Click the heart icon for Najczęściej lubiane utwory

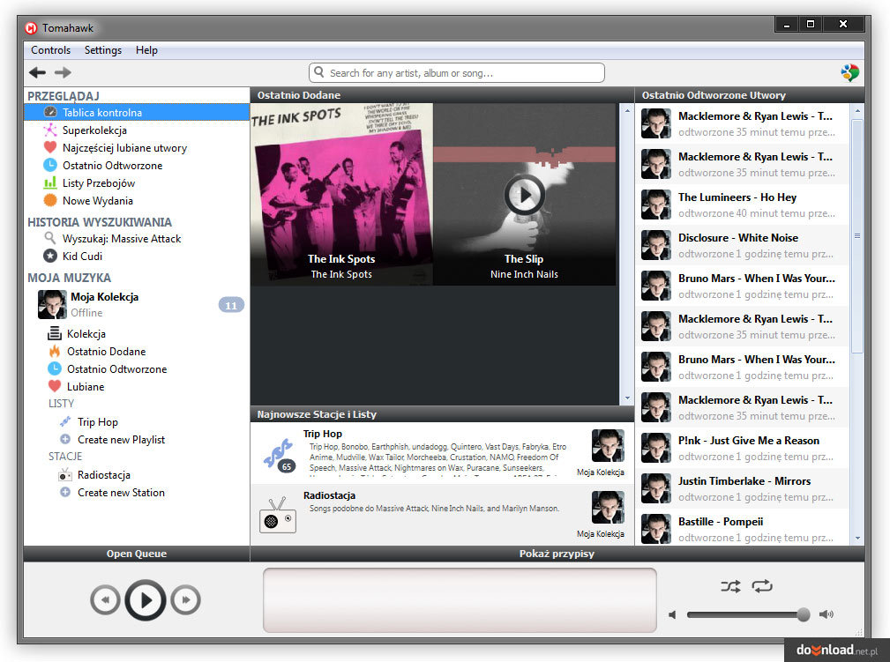tap(50, 147)
